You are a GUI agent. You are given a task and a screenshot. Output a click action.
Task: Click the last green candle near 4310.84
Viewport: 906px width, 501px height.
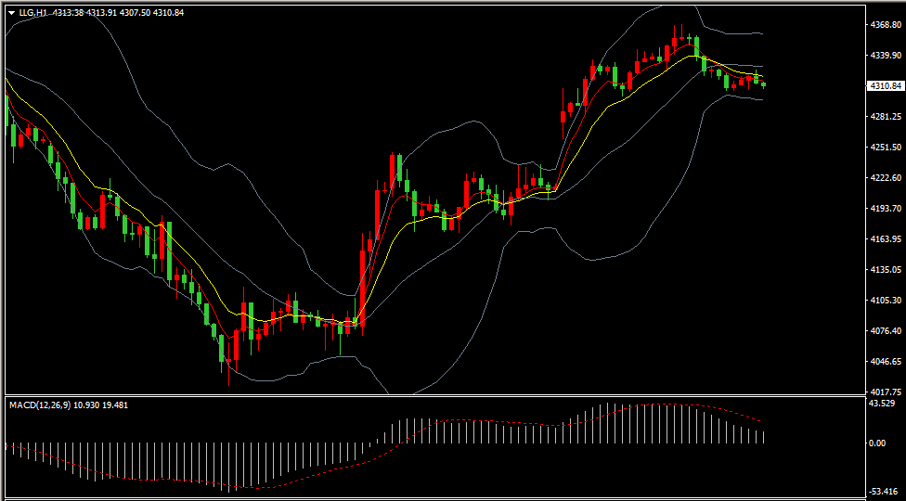point(763,85)
